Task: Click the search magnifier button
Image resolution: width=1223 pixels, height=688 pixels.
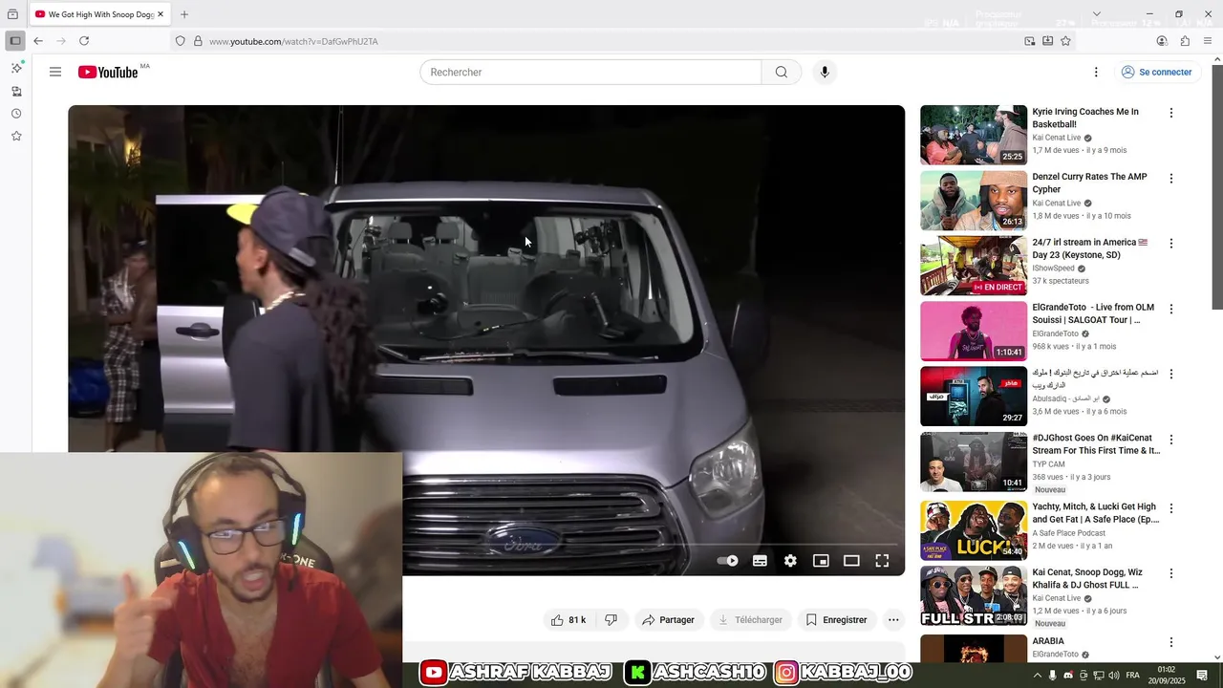Action: [x=781, y=72]
